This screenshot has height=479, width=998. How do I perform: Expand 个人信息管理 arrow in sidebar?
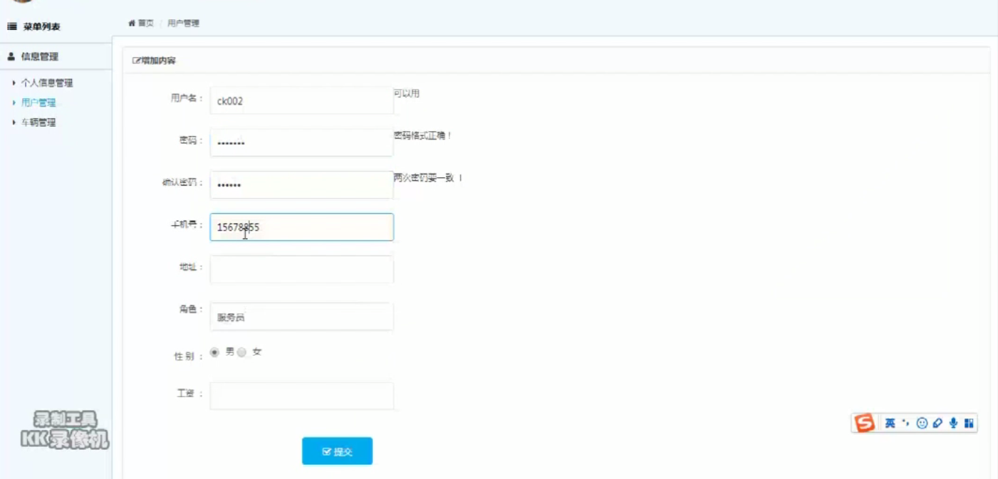[14, 83]
